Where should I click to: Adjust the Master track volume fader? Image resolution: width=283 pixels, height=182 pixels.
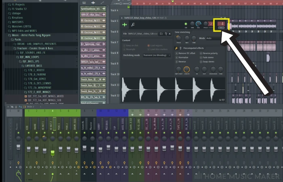[x=18, y=147]
